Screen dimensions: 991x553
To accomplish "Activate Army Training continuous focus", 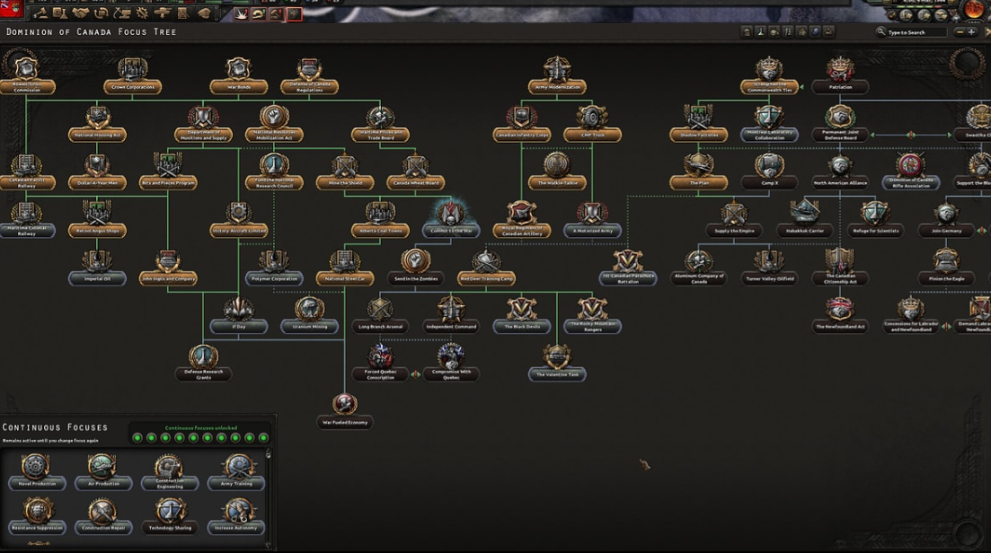I will (x=236, y=473).
